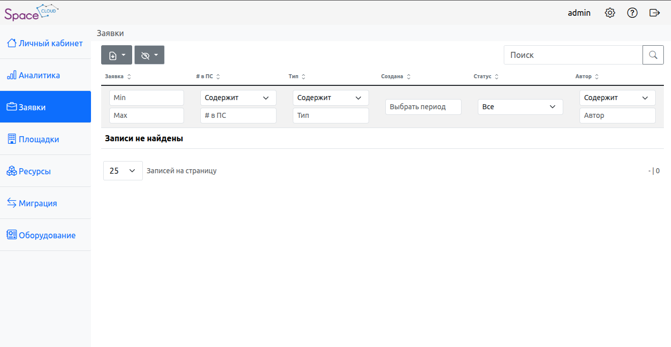Expand the Тип column Содержит dropdown

click(x=330, y=98)
